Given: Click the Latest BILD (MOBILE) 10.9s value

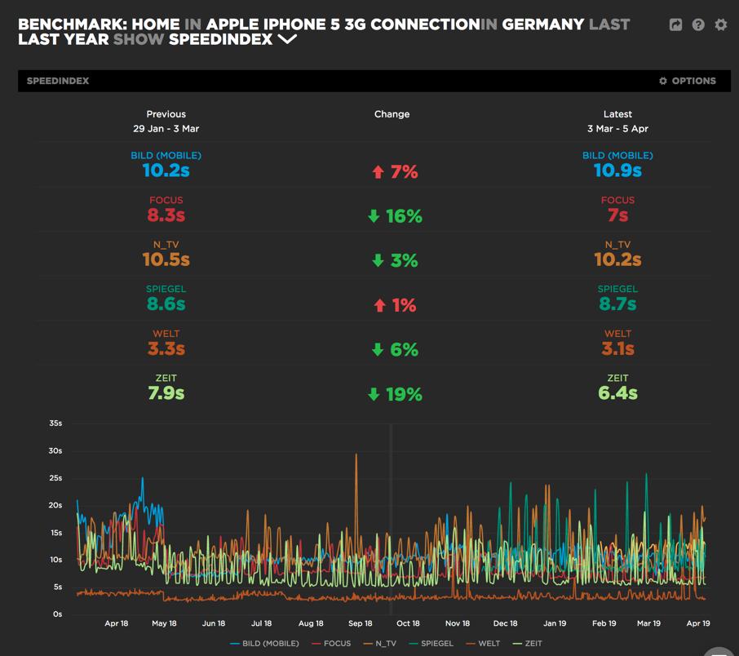Looking at the screenshot, I should click(618, 171).
